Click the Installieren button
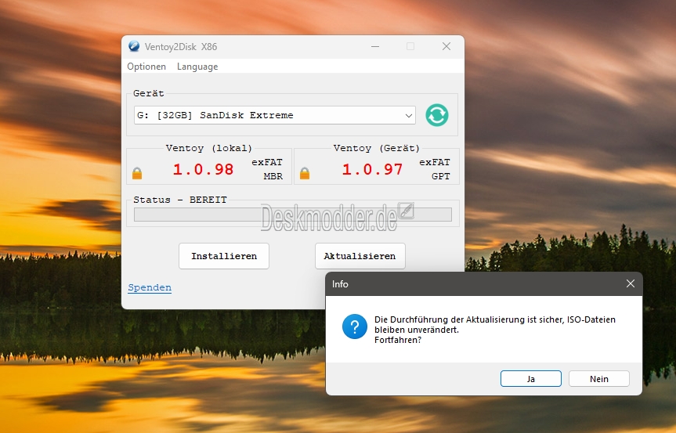Image resolution: width=676 pixels, height=433 pixels. point(224,256)
